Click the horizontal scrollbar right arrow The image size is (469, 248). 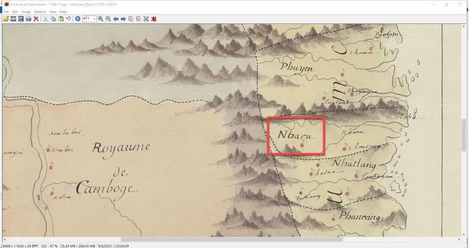pos(459,239)
